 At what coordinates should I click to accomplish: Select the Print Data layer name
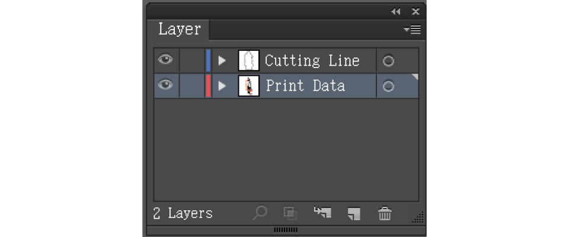click(305, 85)
